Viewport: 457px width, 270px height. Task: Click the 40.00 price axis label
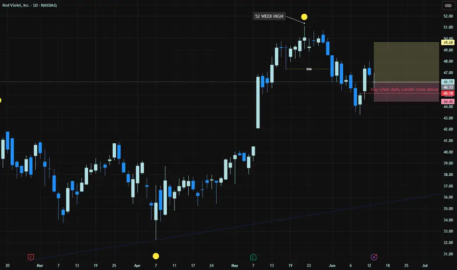click(x=448, y=152)
